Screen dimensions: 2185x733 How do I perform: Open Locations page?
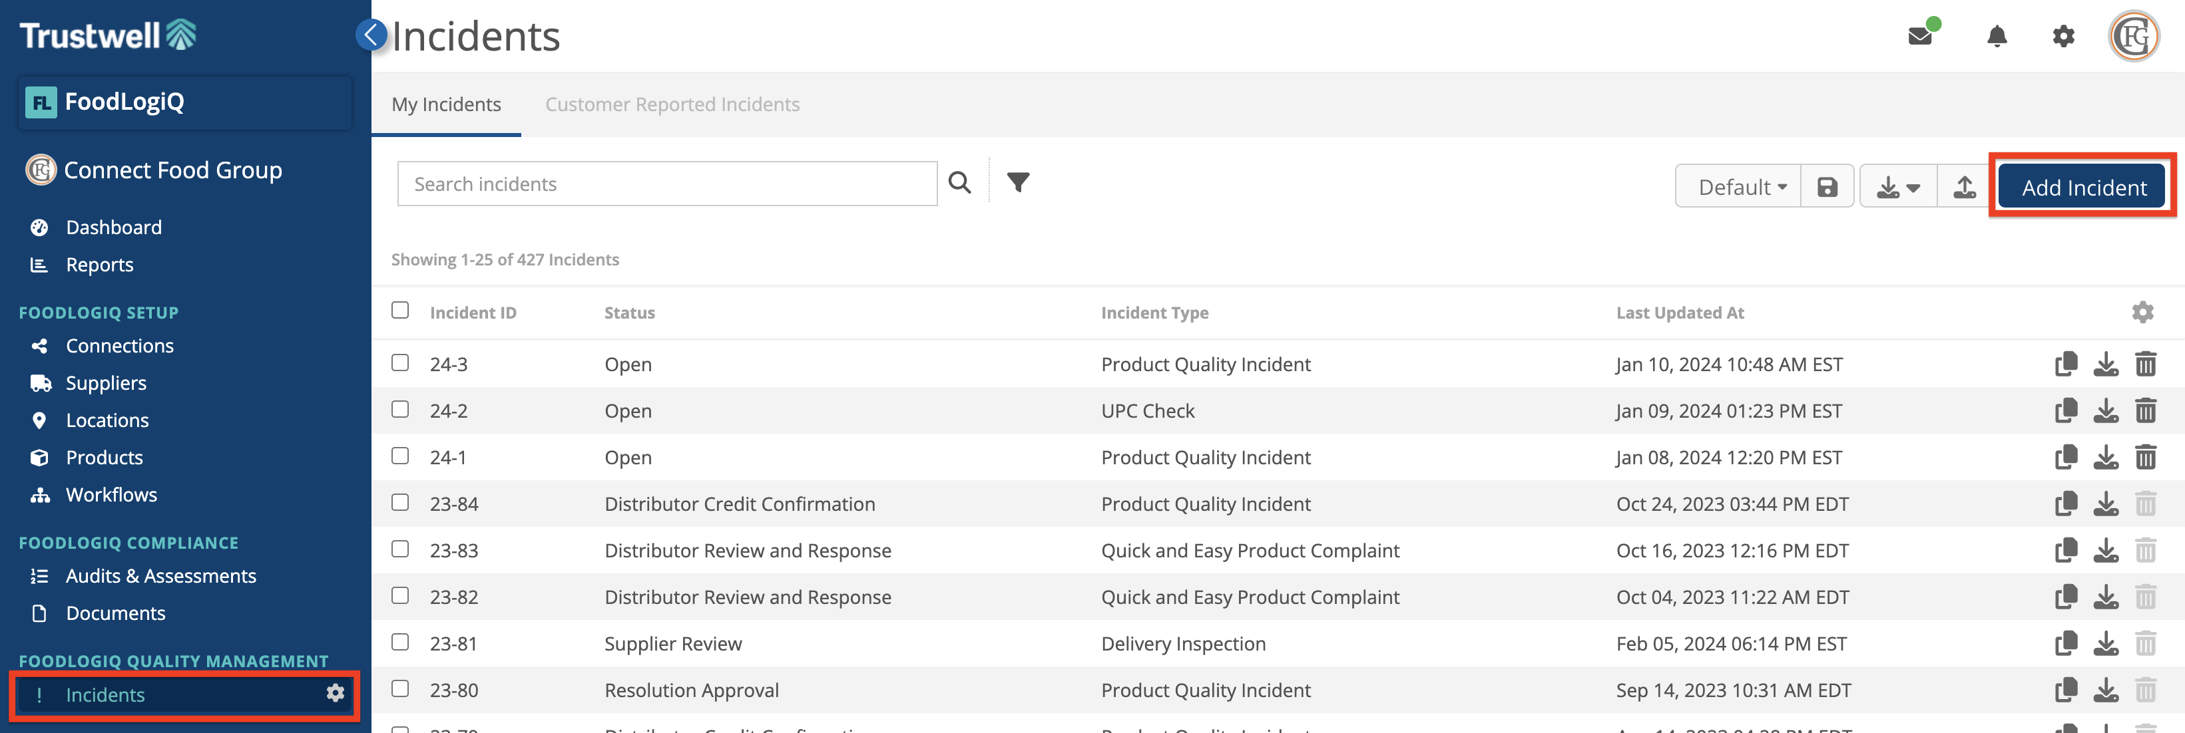(108, 420)
